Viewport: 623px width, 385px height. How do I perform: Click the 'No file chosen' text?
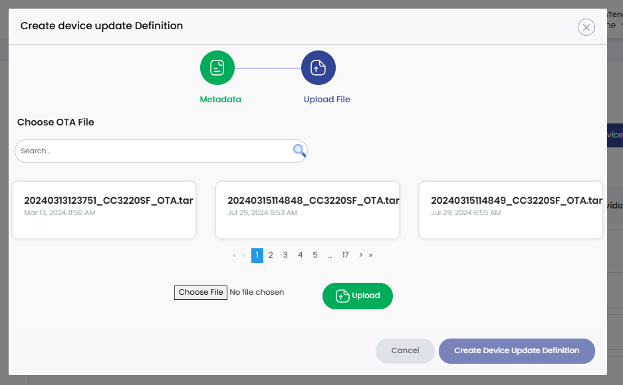(x=257, y=292)
